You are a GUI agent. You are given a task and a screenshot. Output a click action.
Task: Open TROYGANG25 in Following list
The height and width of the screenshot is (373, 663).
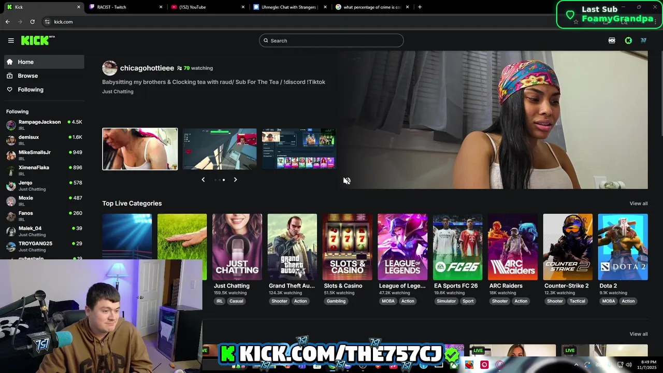(x=44, y=246)
